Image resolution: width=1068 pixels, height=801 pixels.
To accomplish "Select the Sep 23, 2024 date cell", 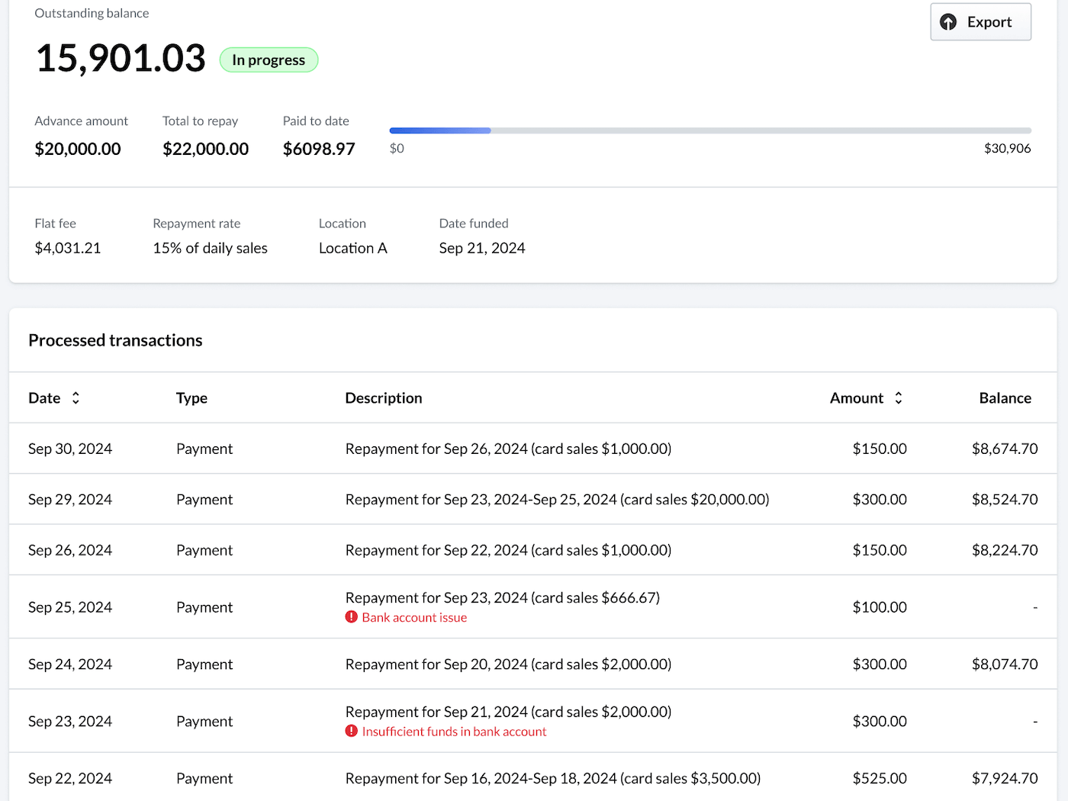I will tap(70, 721).
